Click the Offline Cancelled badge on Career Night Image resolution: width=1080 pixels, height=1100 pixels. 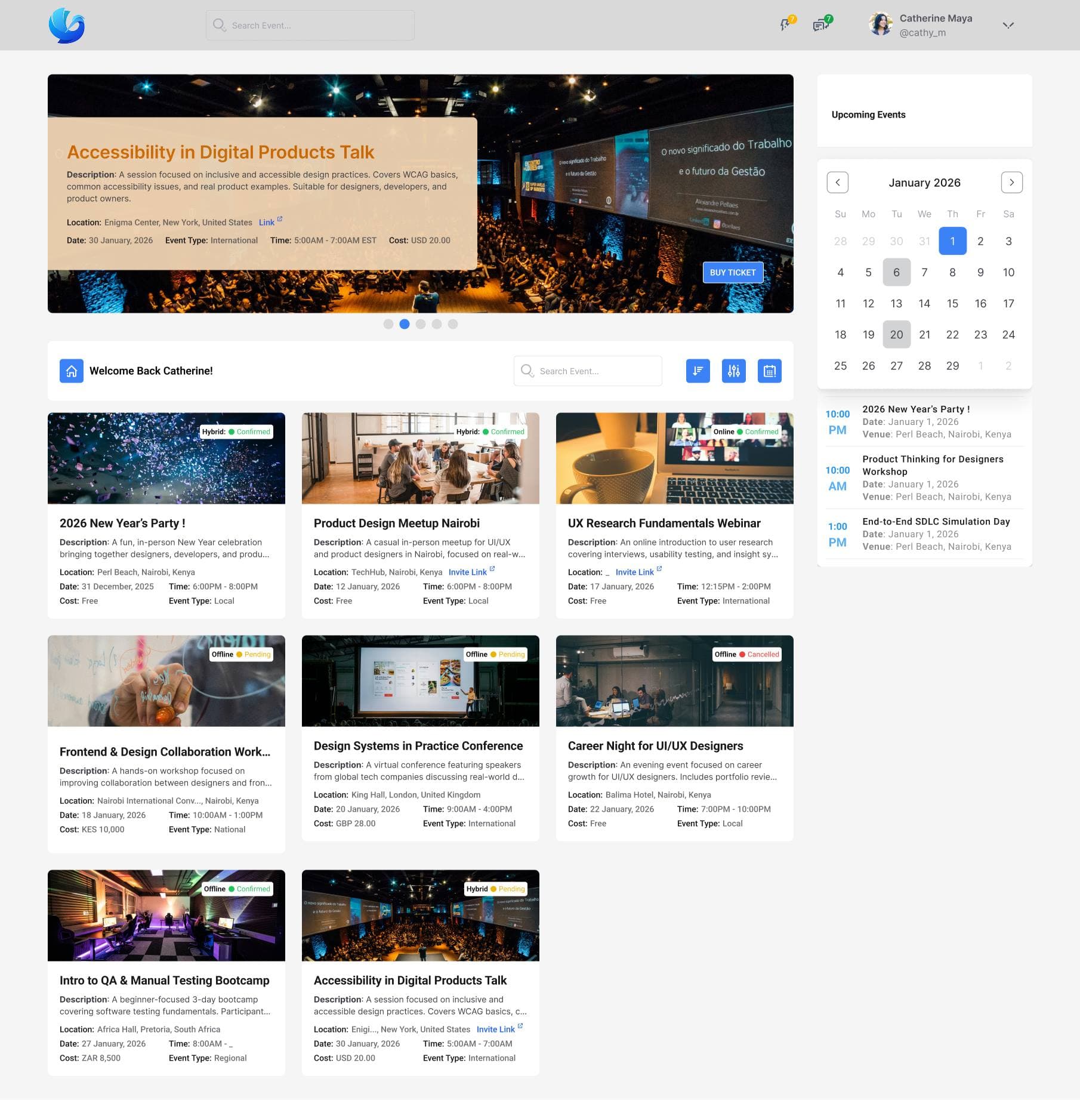pos(746,654)
